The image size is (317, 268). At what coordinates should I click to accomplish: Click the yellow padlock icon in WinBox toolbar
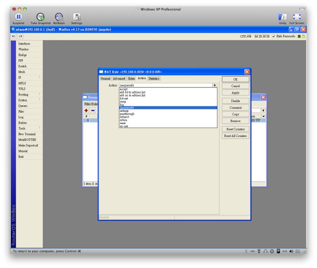click(303, 36)
